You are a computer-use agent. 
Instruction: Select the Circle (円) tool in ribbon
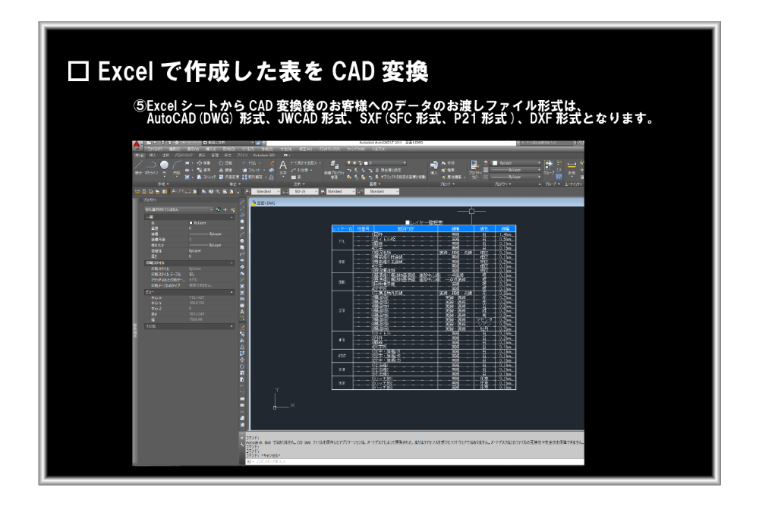click(x=164, y=168)
